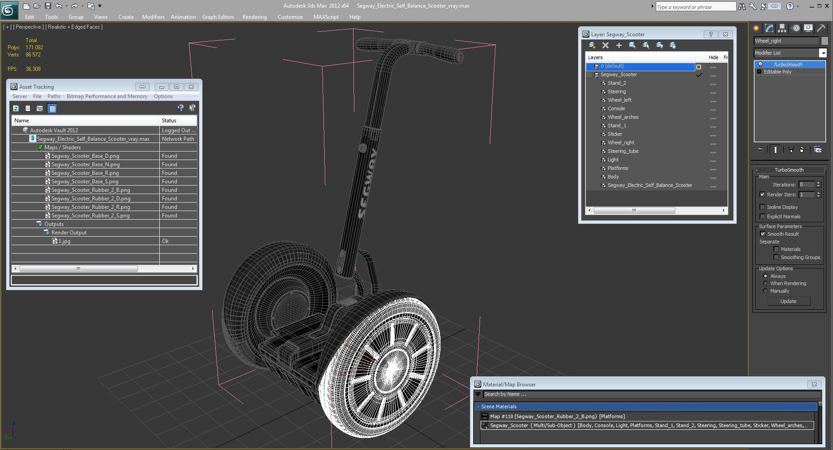Open the Rendering menu

(x=254, y=17)
